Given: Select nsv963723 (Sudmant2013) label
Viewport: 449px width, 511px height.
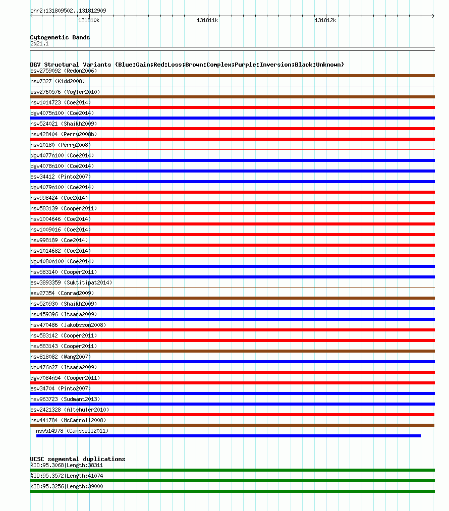Looking at the screenshot, I should coord(65,399).
